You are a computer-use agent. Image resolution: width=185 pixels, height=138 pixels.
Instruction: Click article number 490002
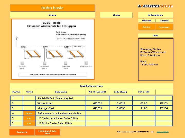[97, 103]
